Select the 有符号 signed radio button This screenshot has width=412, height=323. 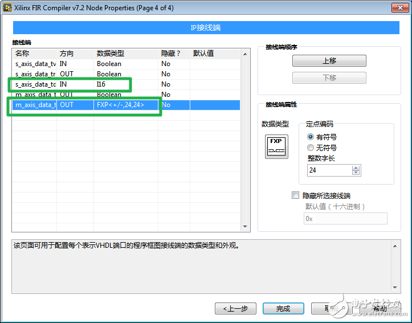311,137
